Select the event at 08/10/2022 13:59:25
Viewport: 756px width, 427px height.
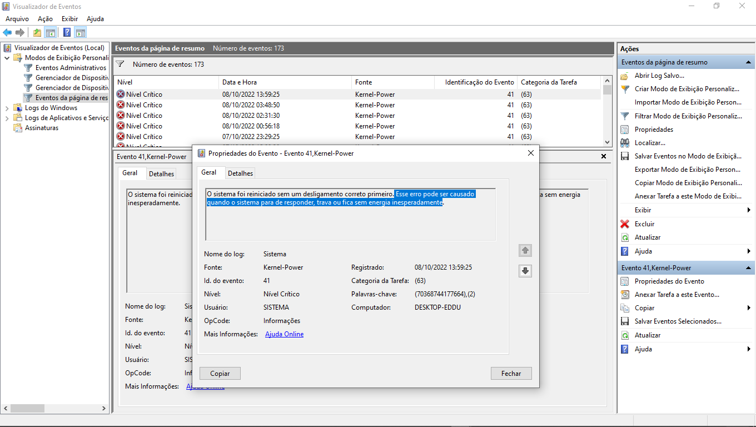357,95
